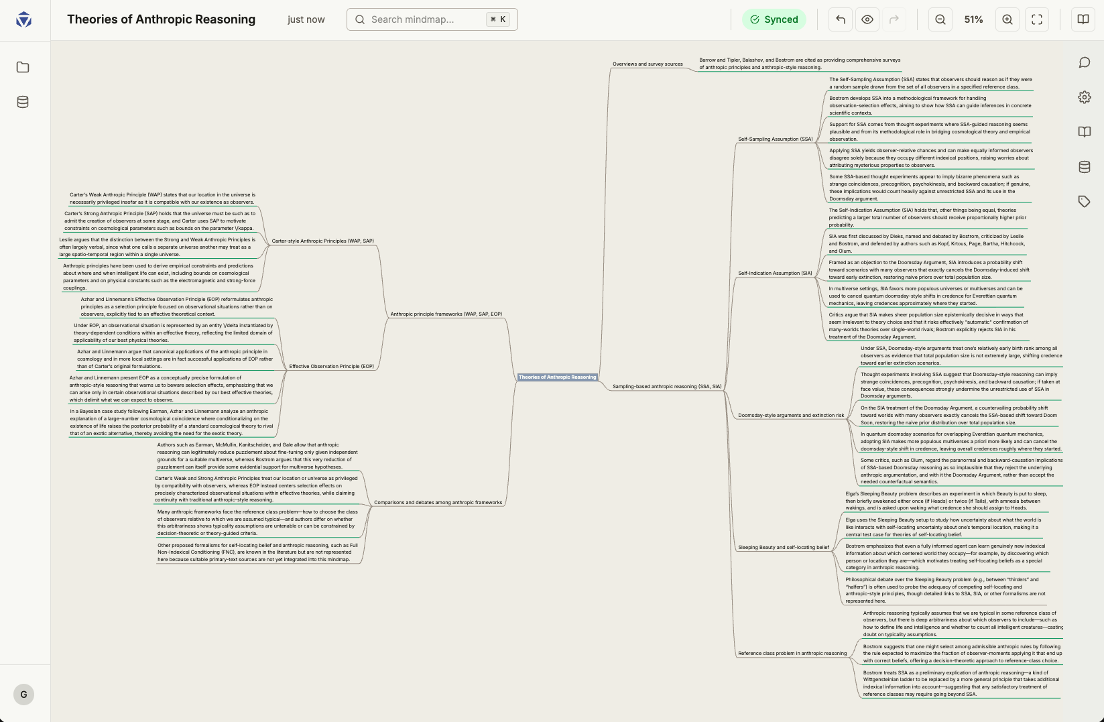This screenshot has height=722, width=1104.
Task: Open the database icon in left sidebar
Action: [x=23, y=102]
